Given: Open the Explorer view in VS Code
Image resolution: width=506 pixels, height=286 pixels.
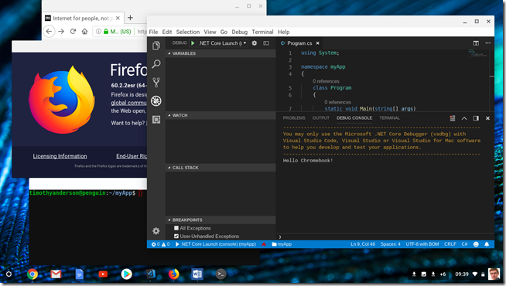Looking at the screenshot, I should 156,46.
